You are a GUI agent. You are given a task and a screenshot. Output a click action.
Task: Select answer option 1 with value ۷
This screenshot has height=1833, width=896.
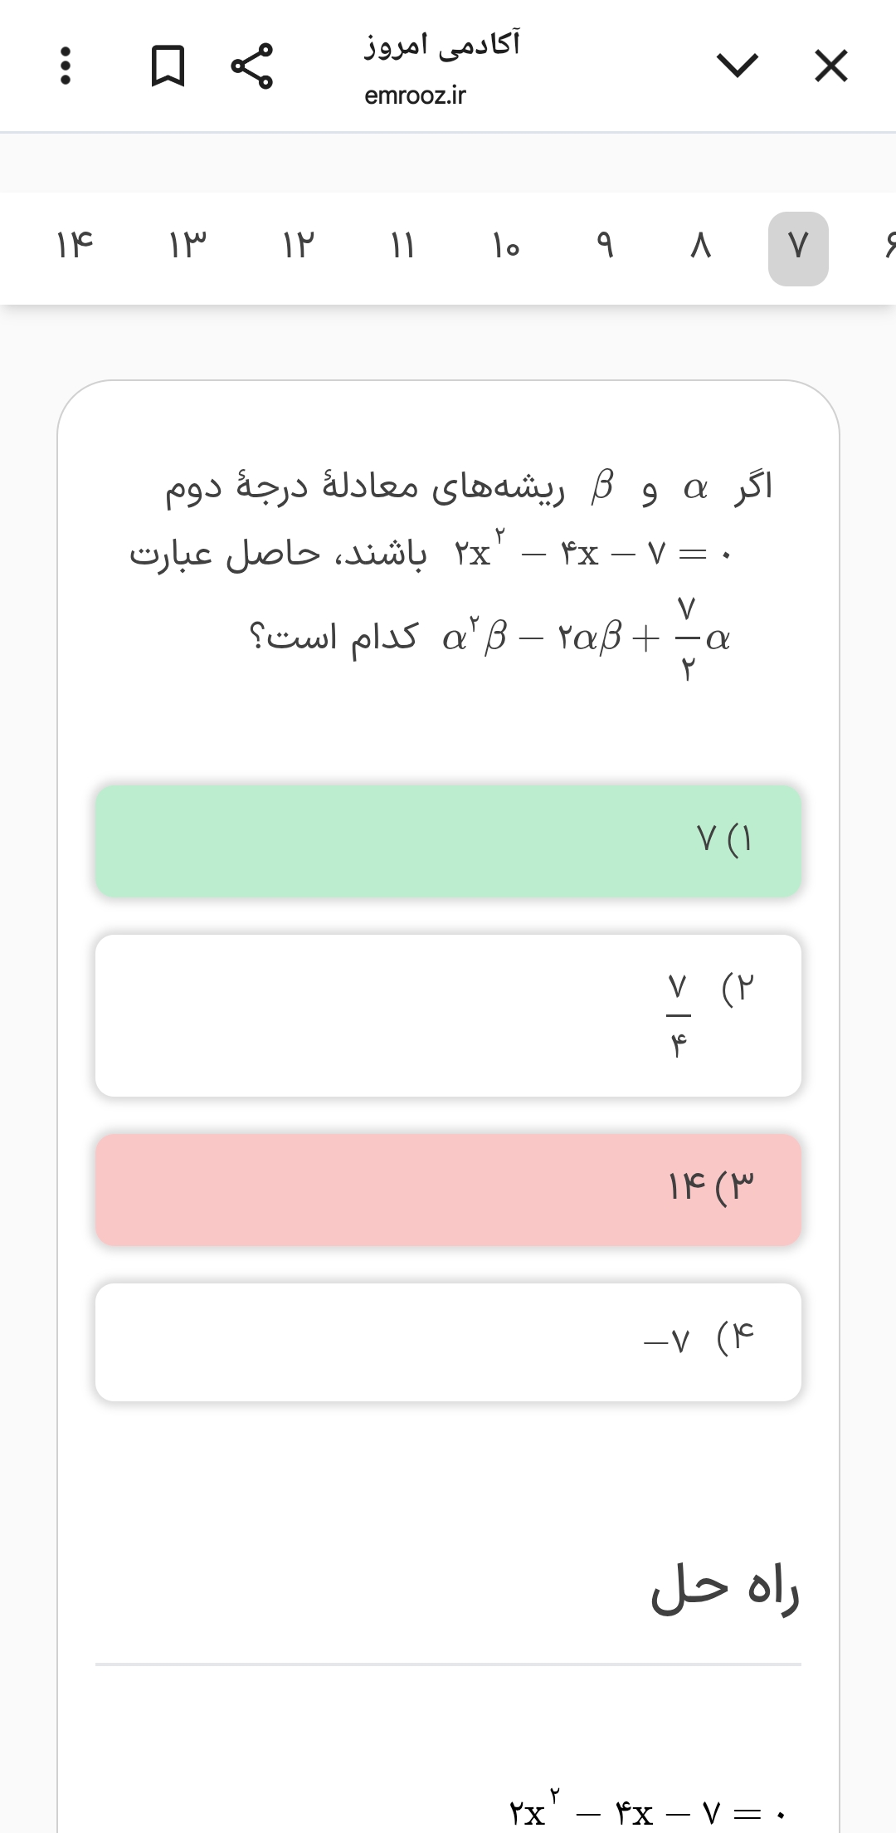point(448,840)
